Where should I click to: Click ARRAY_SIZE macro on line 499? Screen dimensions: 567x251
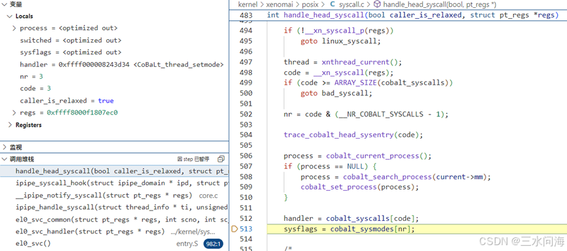[355, 83]
